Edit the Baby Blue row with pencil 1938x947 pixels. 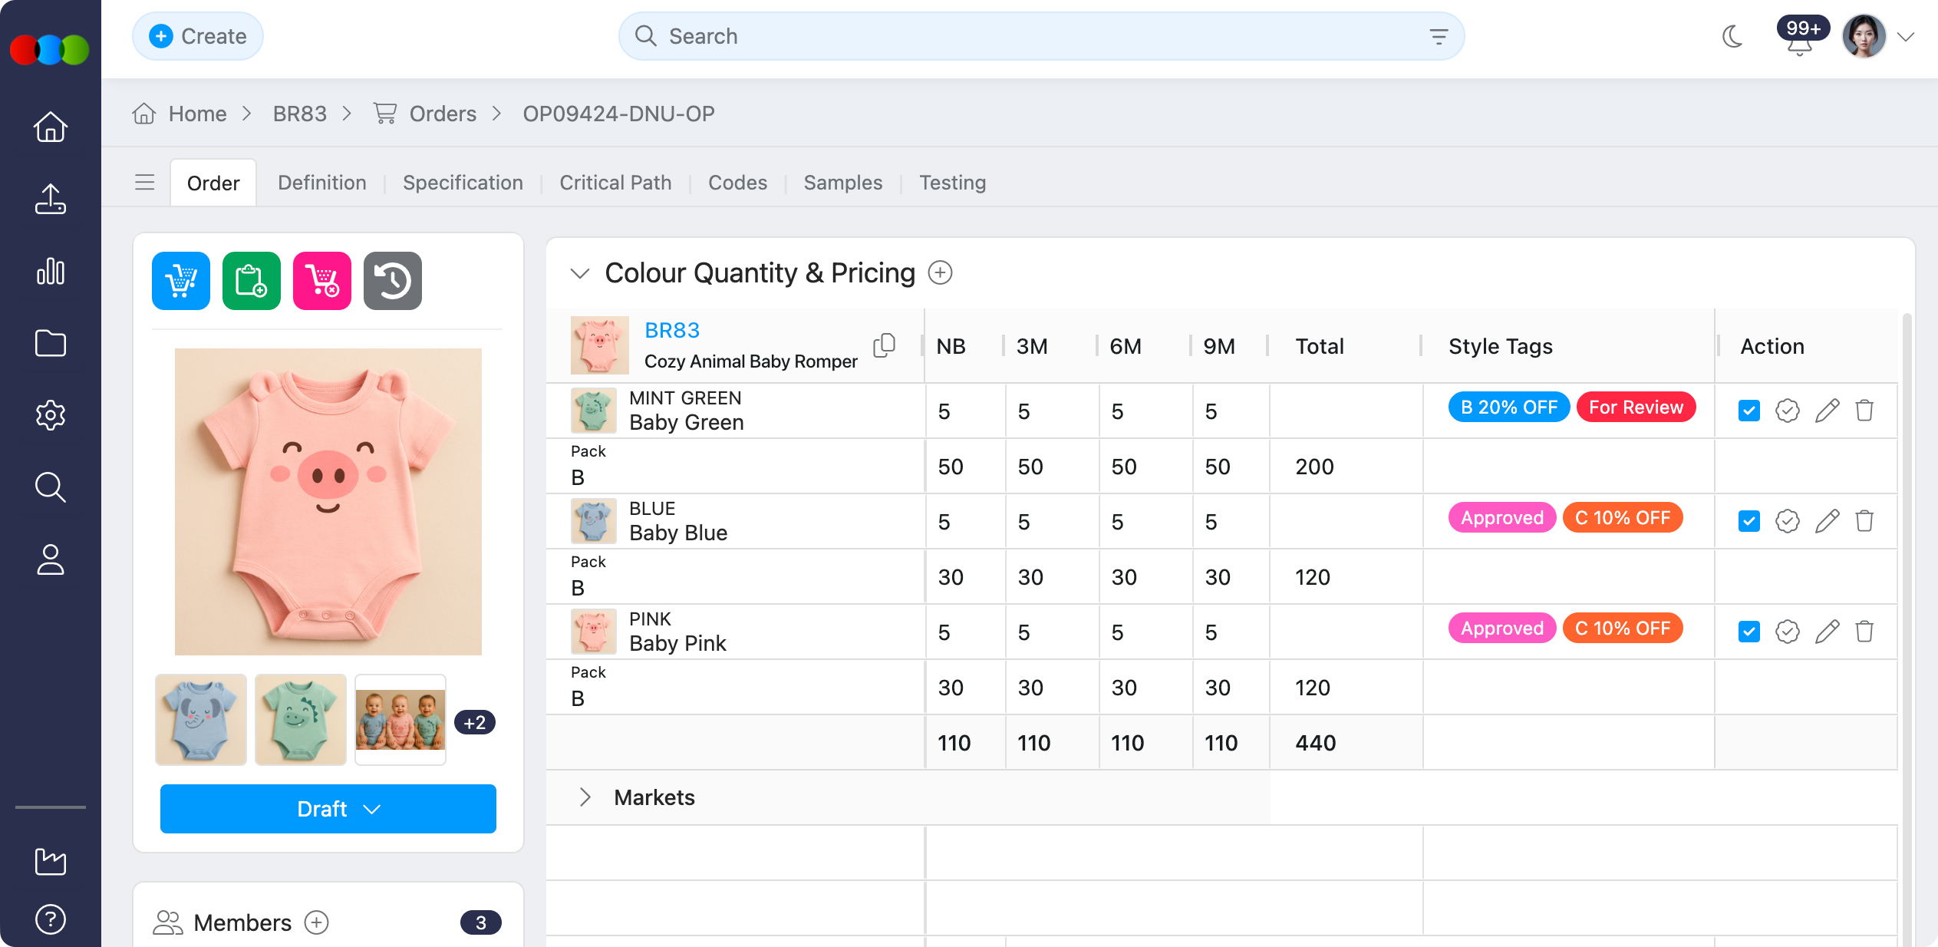(1827, 521)
